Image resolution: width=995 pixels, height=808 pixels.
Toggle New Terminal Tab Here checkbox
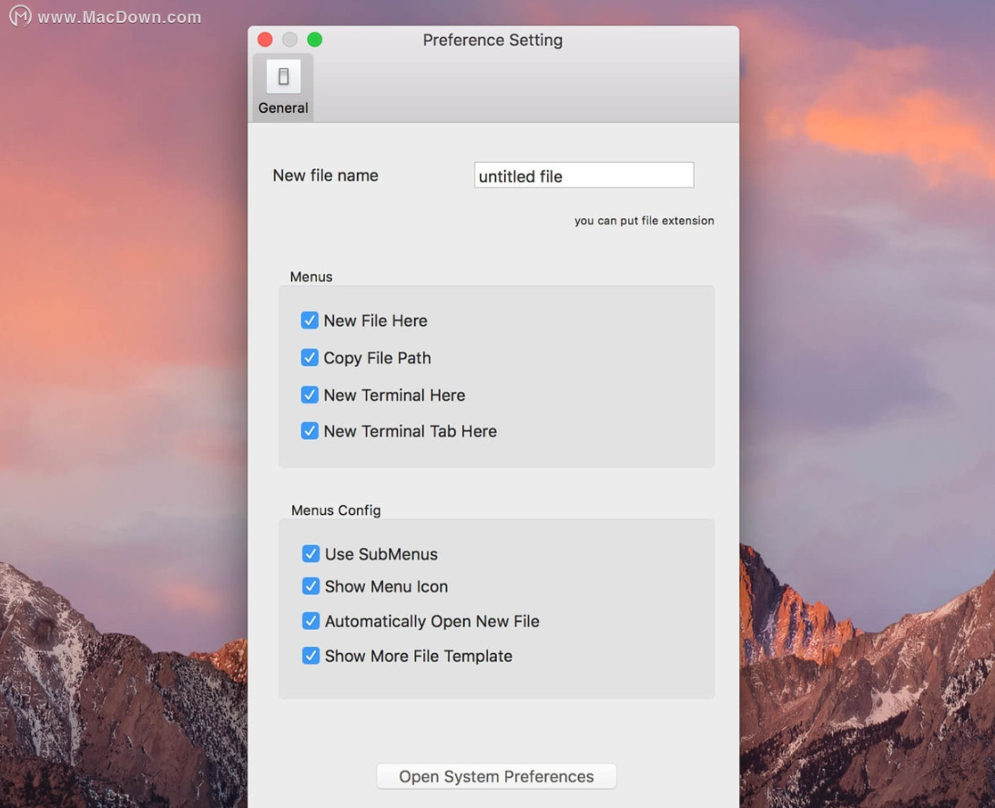310,431
